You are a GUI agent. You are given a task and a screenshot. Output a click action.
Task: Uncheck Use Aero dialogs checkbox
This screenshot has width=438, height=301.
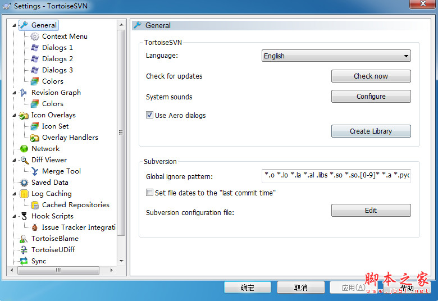tap(149, 115)
